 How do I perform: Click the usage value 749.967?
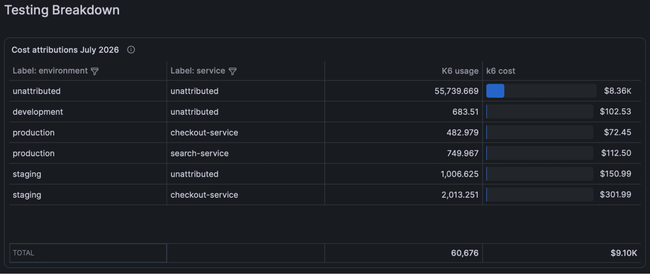[x=462, y=153]
